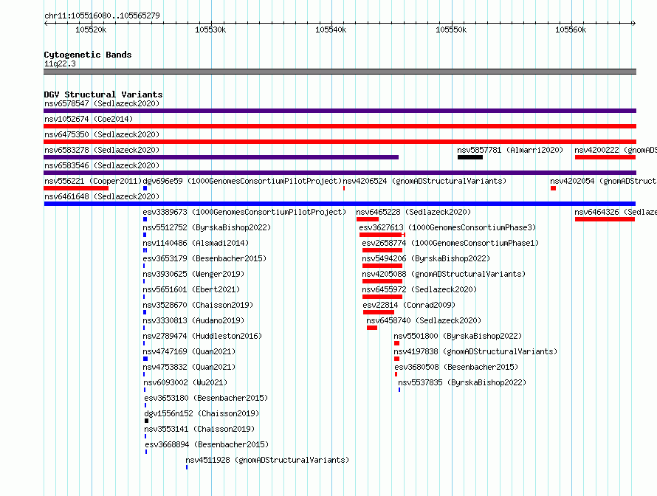This screenshot has width=657, height=496.
Task: Select nsv3930625 (Wenger2019) label
Action: [193, 274]
